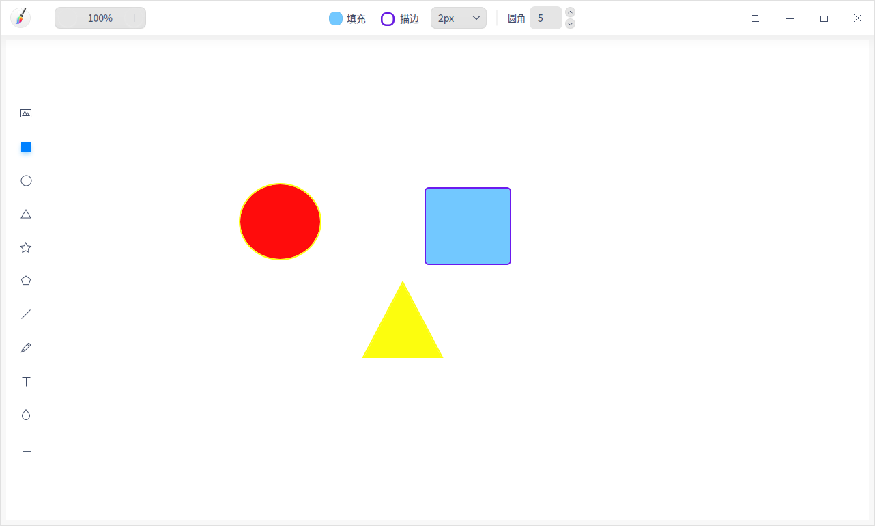Viewport: 875px width, 526px height.
Task: Close the drawing application window
Action: pos(858,18)
